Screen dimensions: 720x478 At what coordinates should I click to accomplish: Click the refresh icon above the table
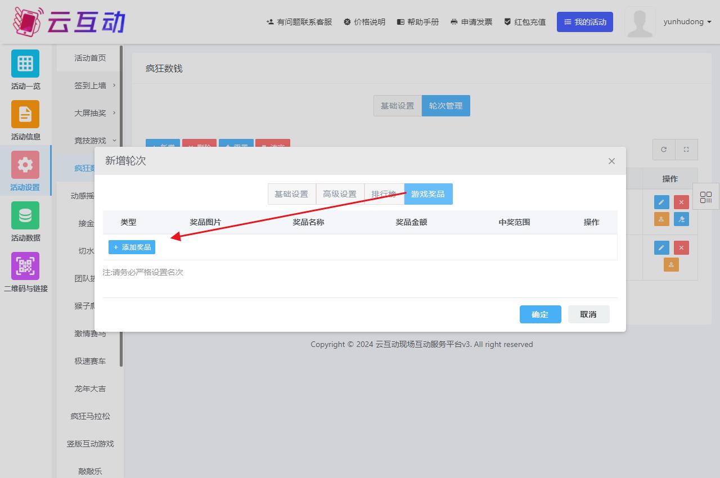point(664,150)
